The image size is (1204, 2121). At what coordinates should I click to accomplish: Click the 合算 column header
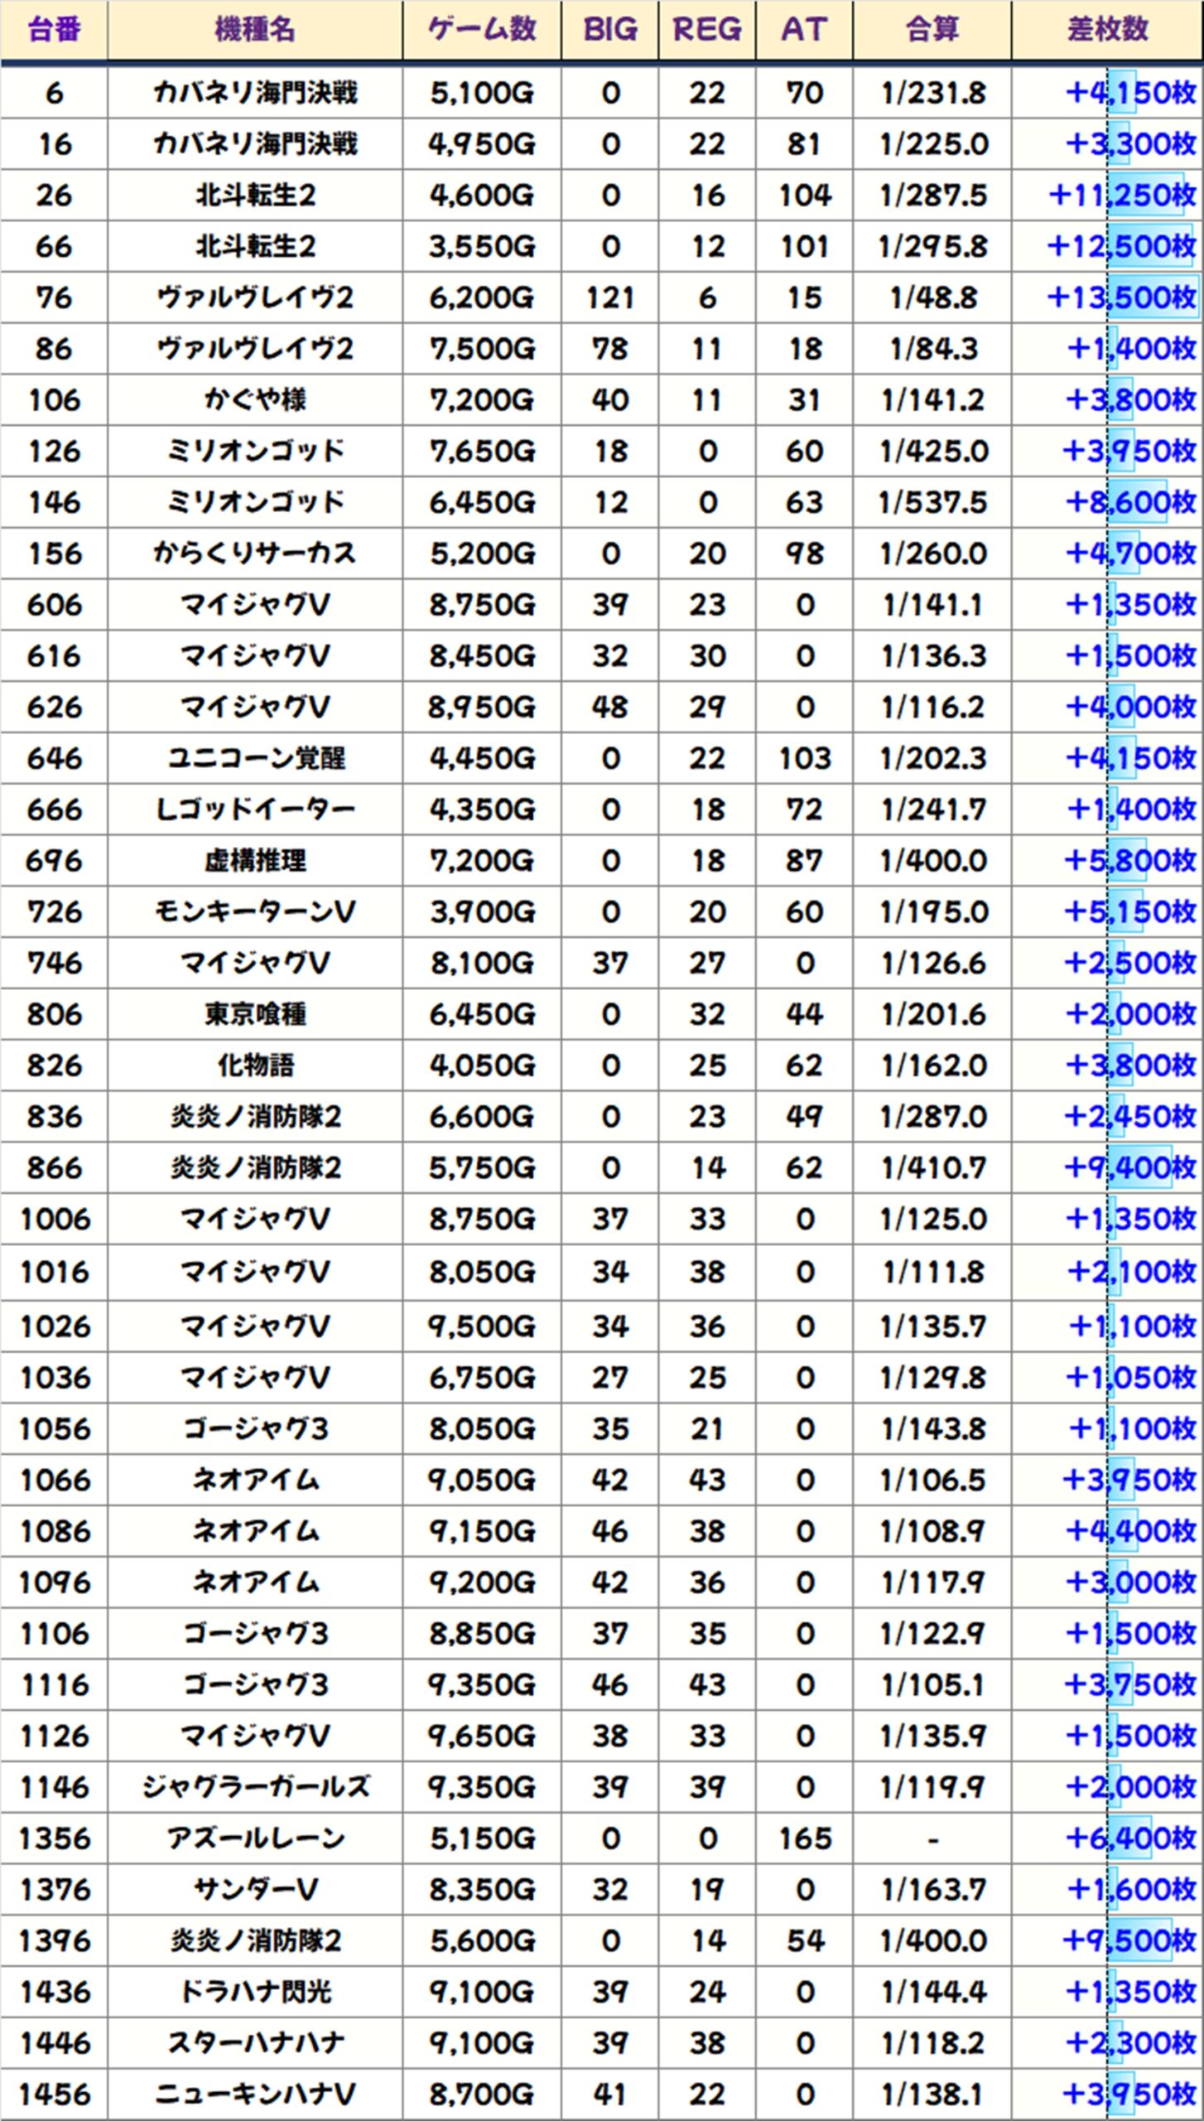tap(932, 30)
